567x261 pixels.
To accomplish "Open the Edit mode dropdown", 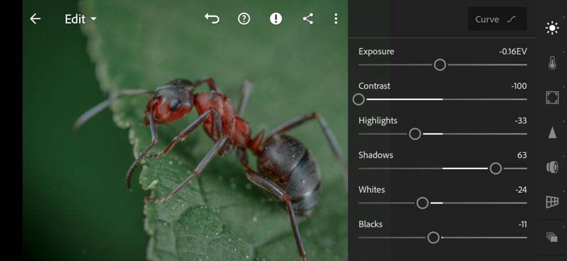I will click(x=81, y=19).
